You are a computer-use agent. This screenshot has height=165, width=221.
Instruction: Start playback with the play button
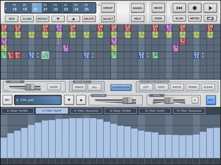[210, 8]
